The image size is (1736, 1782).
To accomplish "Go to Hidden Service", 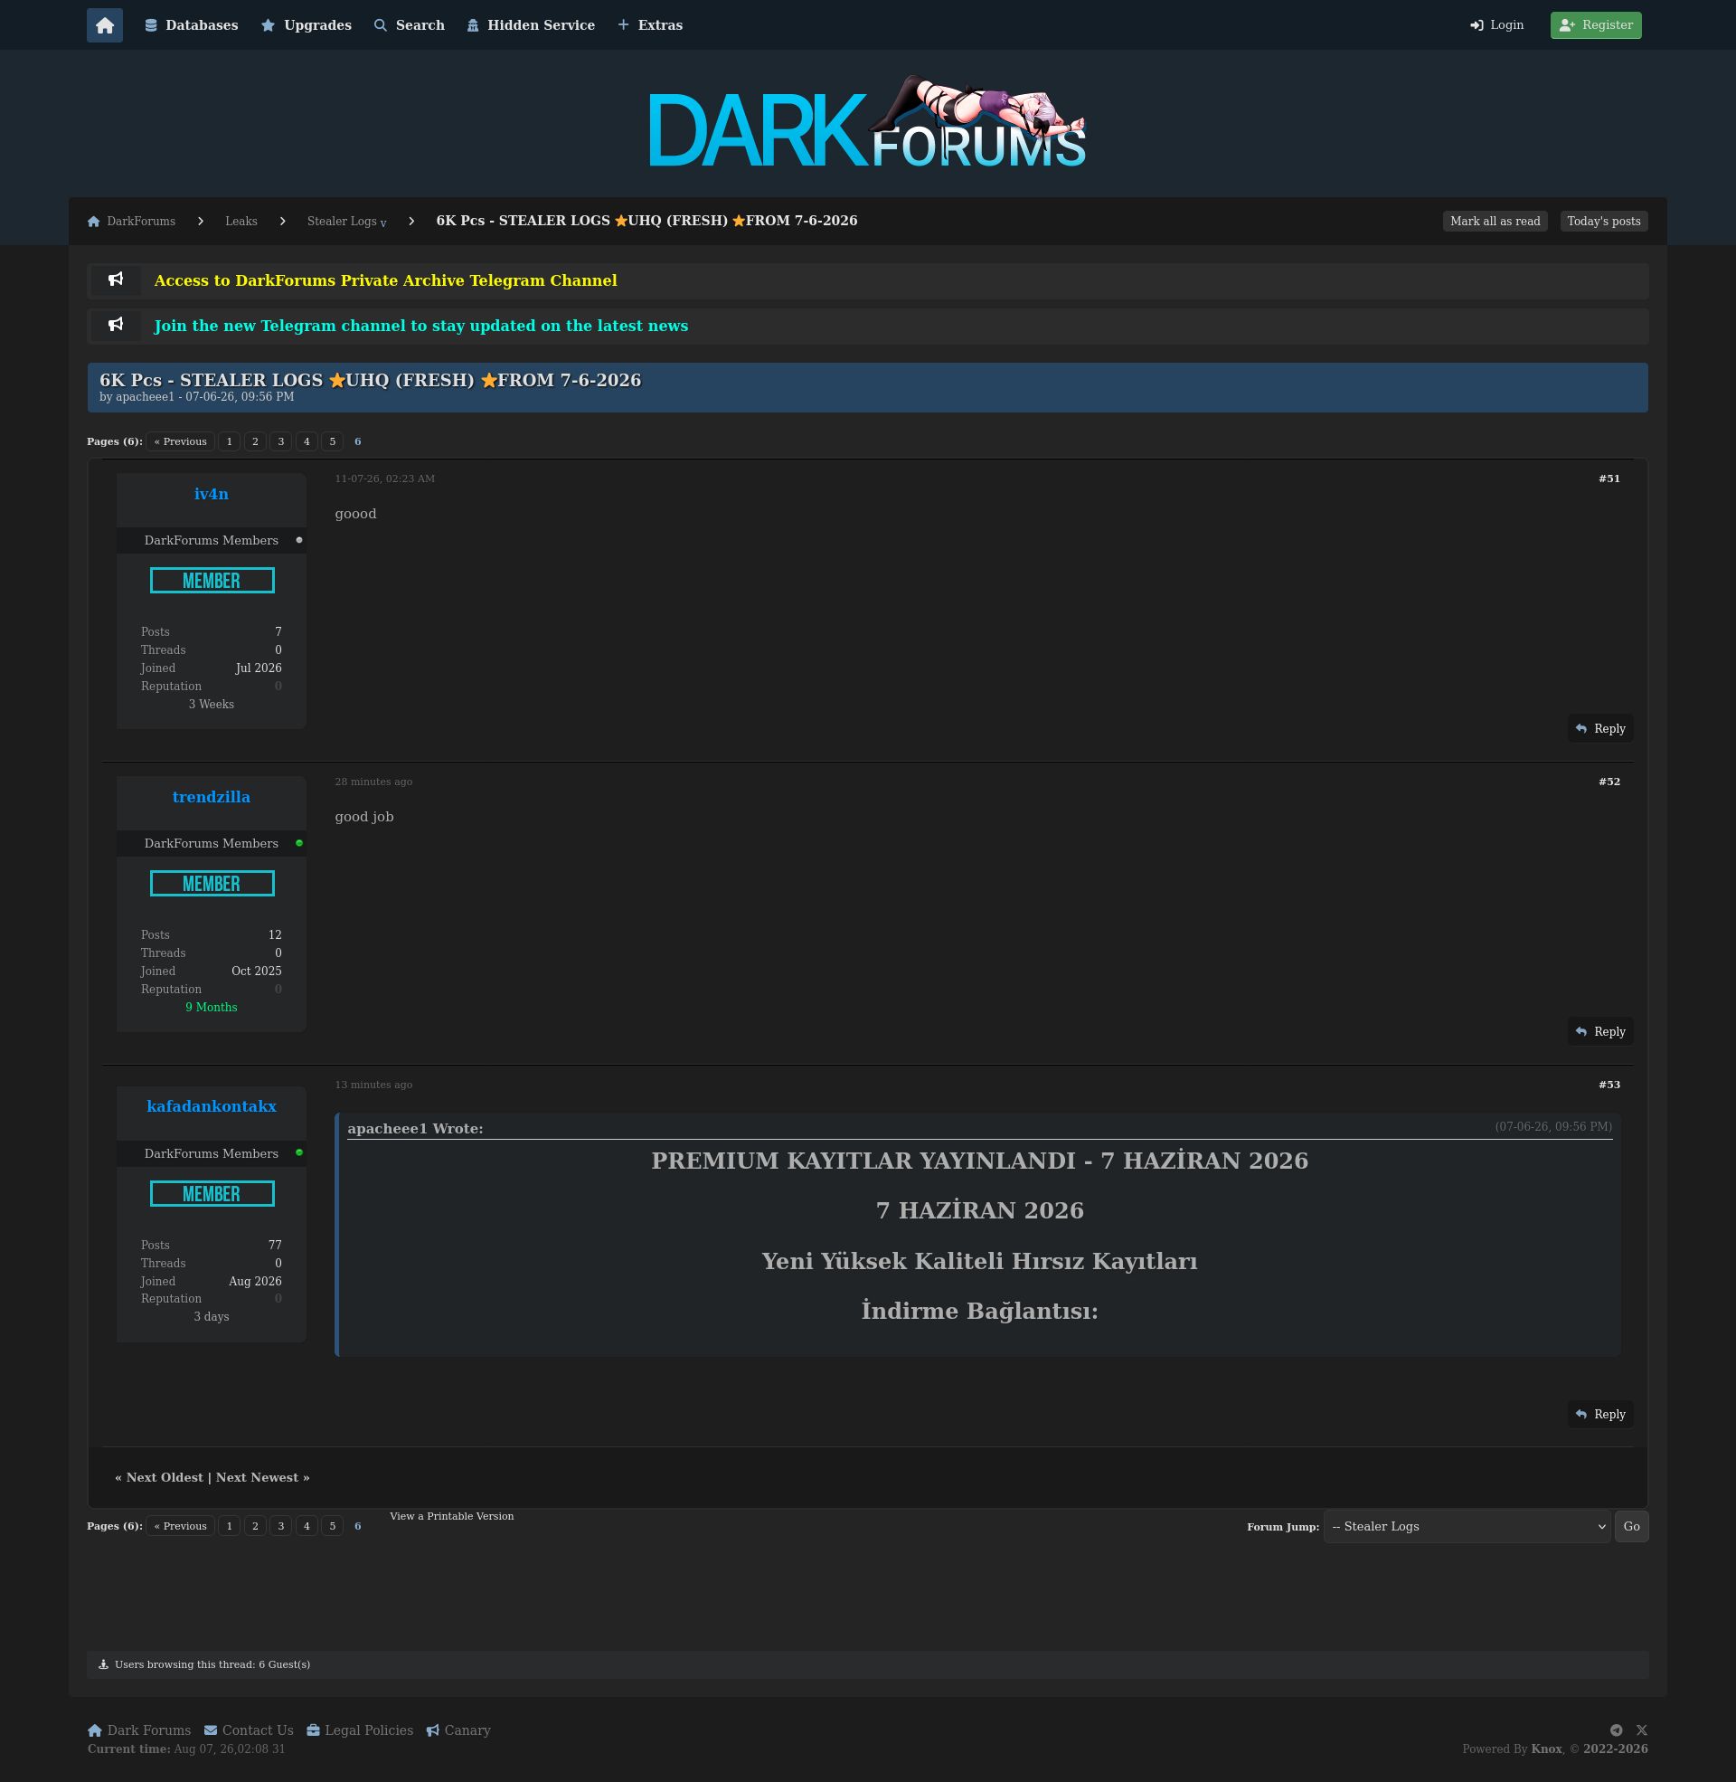I will pos(531,25).
